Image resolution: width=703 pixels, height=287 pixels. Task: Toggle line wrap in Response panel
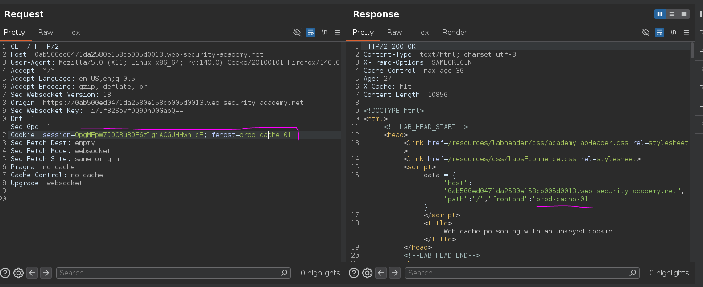[x=659, y=32]
